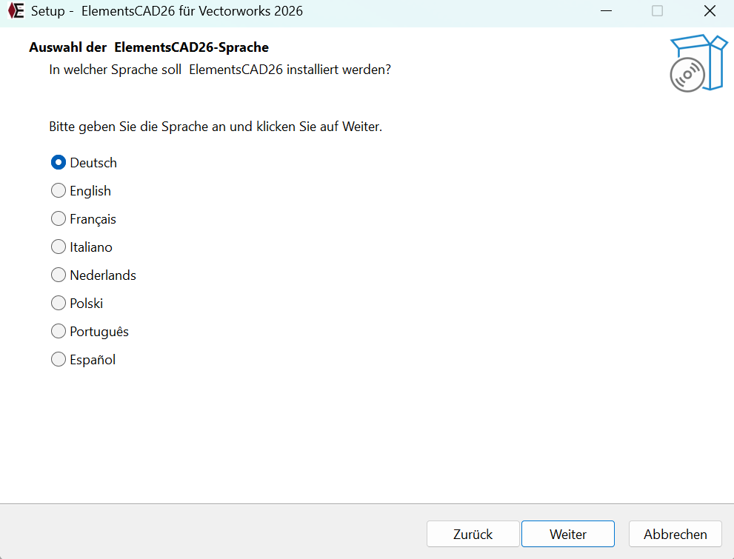
Task: Select Português language option
Action: (x=59, y=332)
